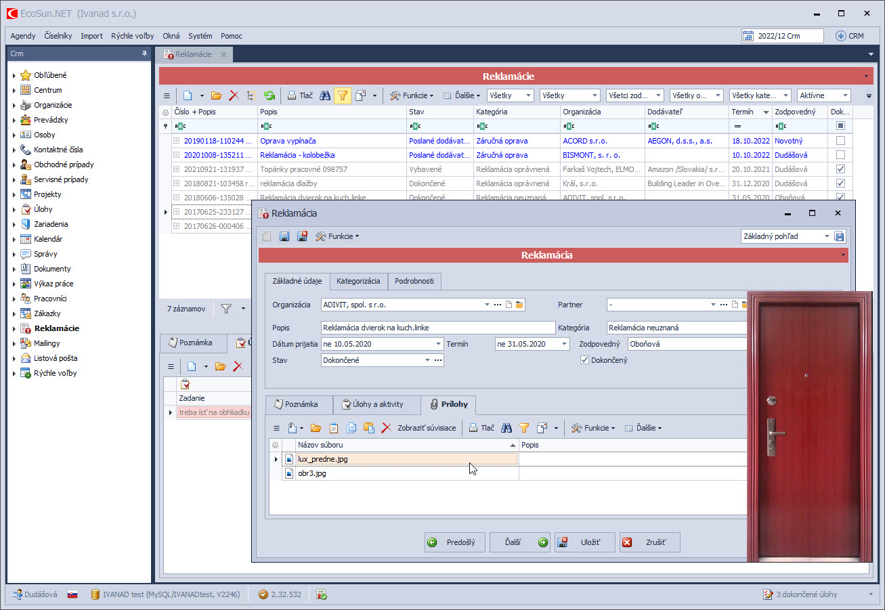885x610 pixels.
Task: Click the Popis field containing Reklamácia dvierok
Action: (x=437, y=328)
